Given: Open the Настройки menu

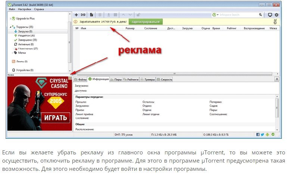Looking at the screenshot, I should (25, 9).
